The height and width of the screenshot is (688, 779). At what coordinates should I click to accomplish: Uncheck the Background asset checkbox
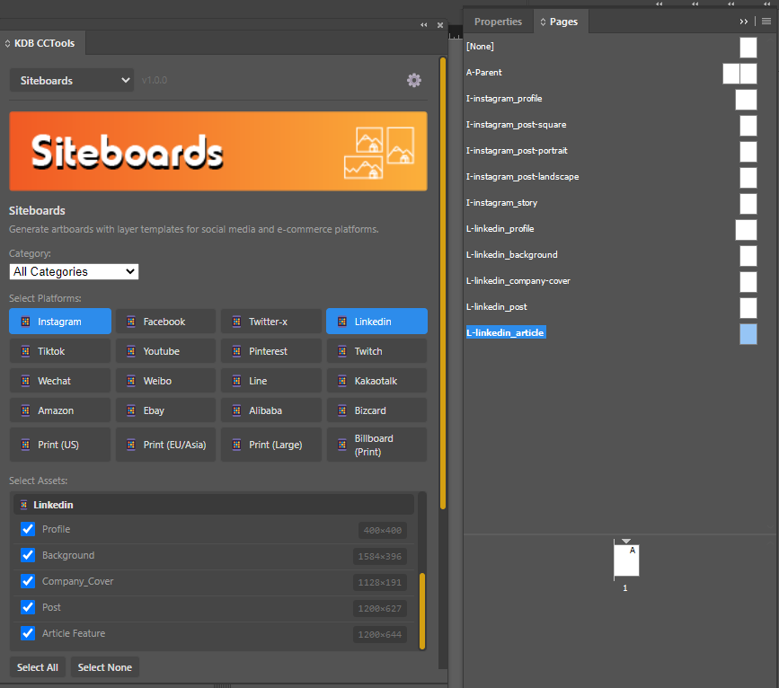[28, 555]
